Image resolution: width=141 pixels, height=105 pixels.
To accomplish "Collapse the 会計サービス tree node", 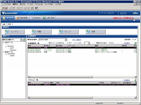I will point(3,43).
